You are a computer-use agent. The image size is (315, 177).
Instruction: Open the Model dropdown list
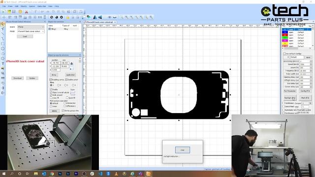31,31
